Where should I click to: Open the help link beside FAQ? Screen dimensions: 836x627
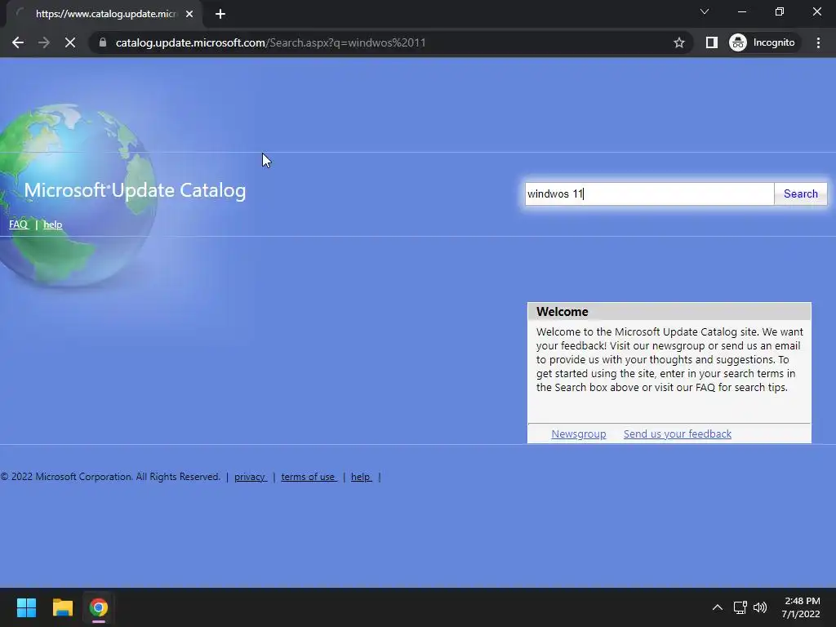coord(53,225)
